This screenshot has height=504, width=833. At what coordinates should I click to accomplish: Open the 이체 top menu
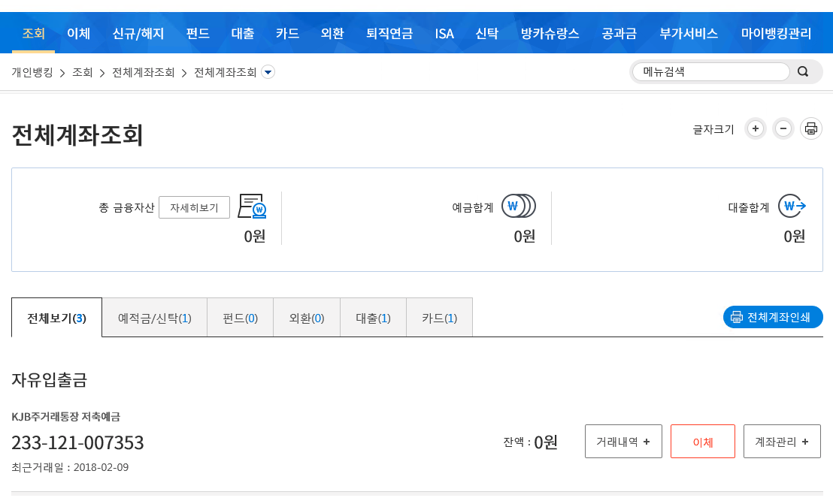coord(78,33)
